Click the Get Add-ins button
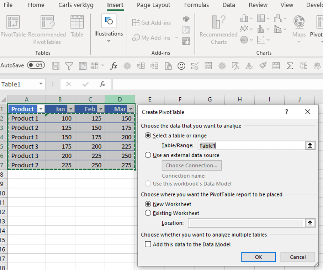 coord(152,23)
